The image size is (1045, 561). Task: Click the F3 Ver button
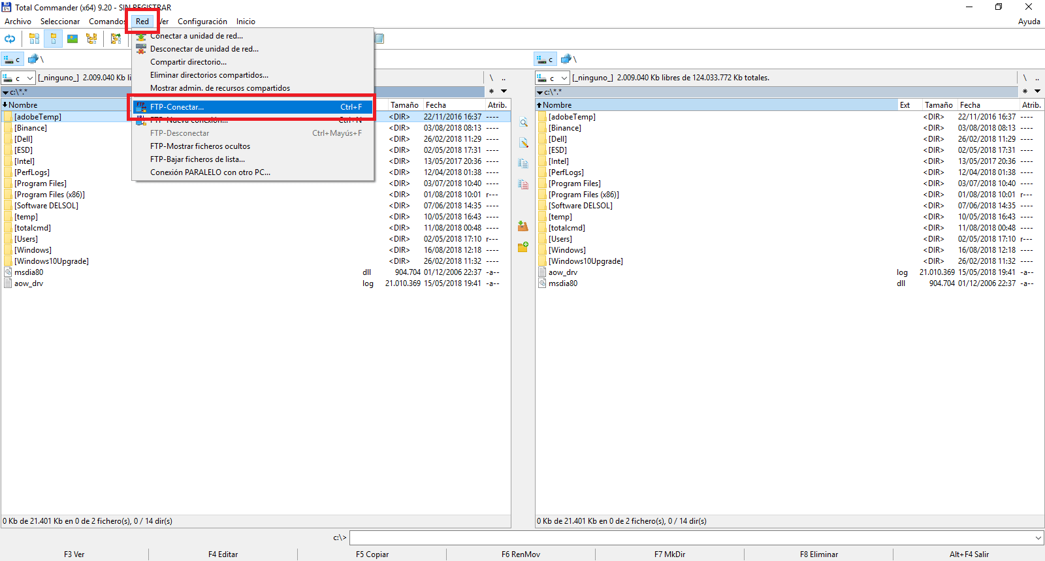pos(74,554)
